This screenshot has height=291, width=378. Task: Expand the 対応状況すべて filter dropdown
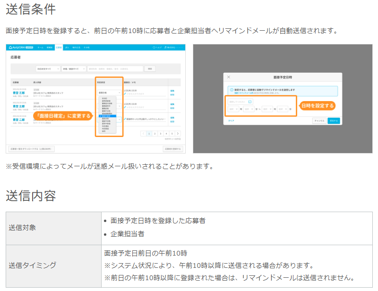pos(48,69)
